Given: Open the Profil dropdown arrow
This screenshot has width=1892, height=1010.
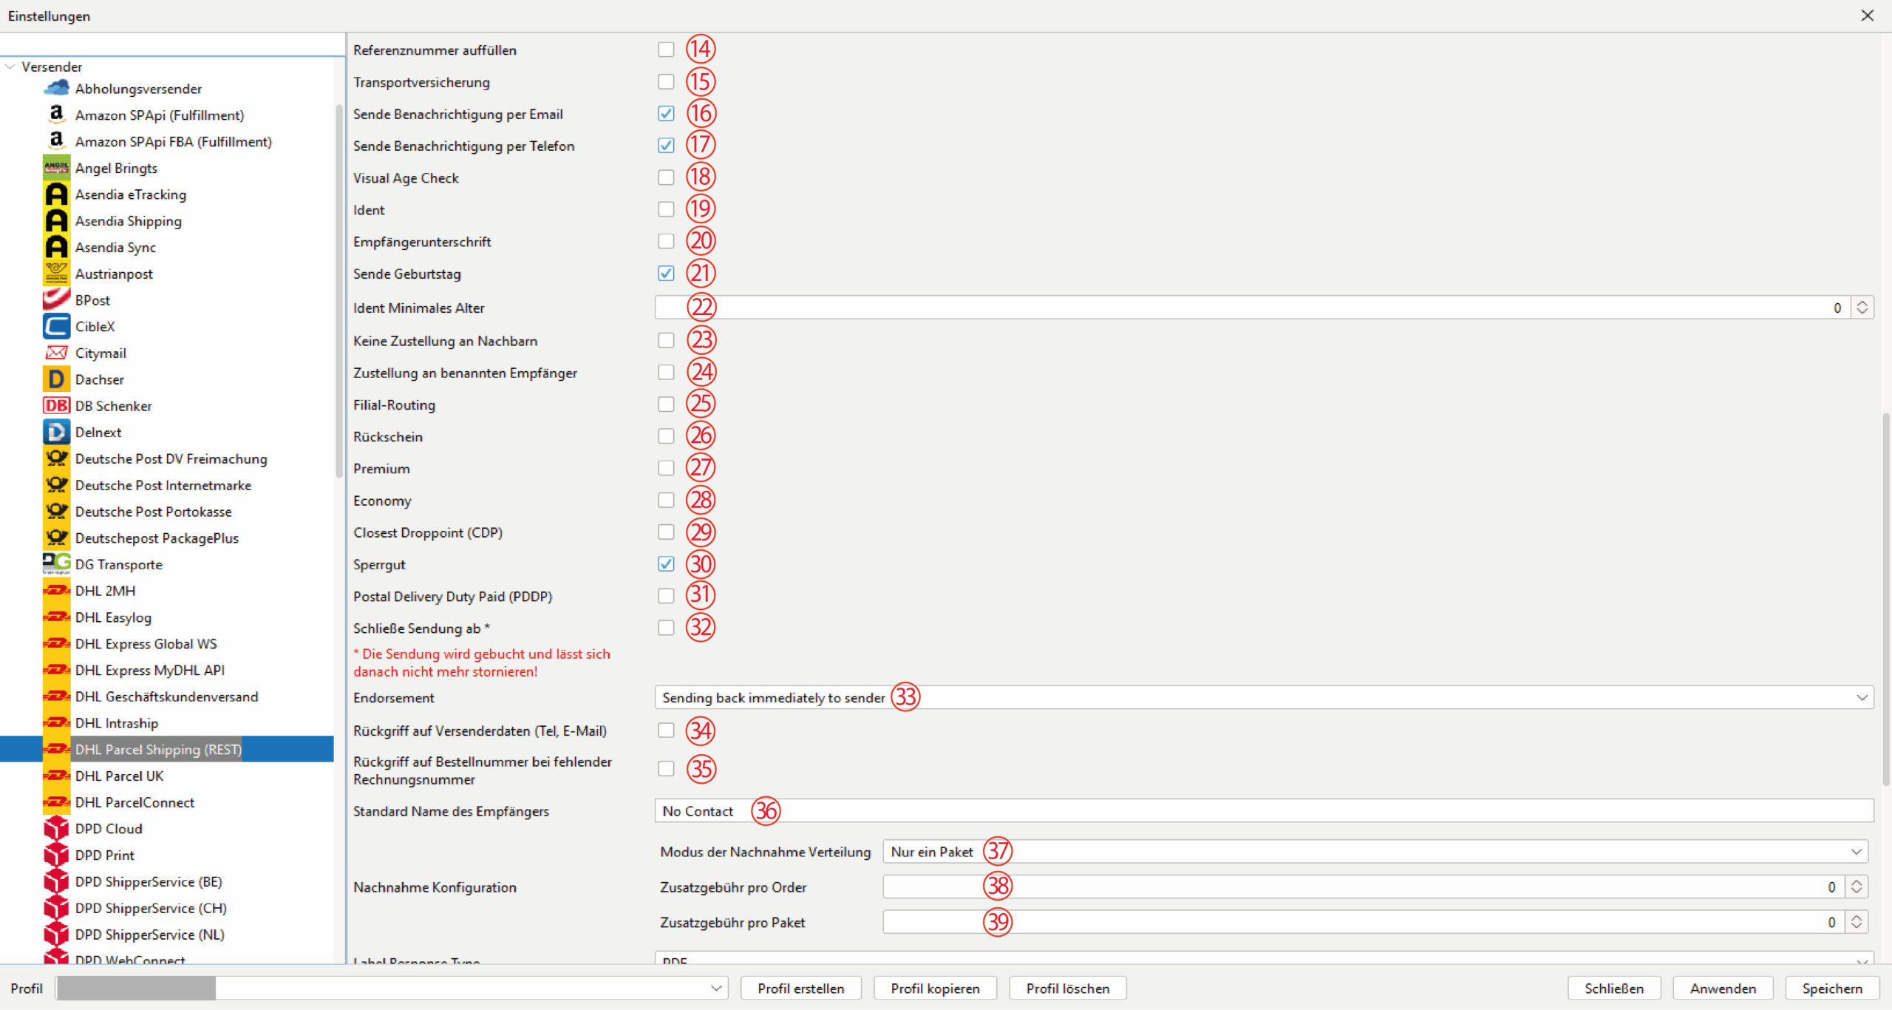Looking at the screenshot, I should point(716,989).
